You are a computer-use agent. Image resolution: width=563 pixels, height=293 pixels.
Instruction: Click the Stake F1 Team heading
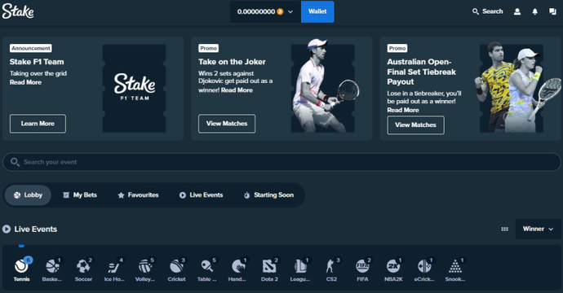(x=37, y=62)
